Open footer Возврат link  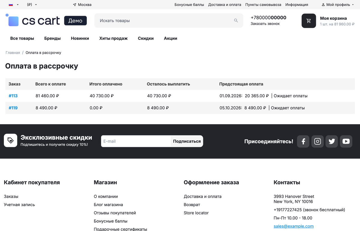coord(192,205)
